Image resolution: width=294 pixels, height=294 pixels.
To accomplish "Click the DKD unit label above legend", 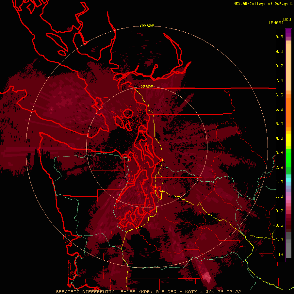I will pos(287,20).
